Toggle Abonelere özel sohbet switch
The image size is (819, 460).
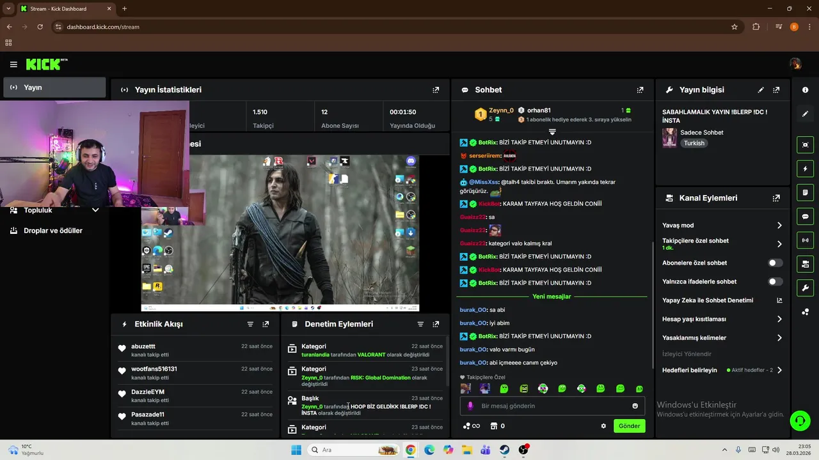tap(775, 263)
